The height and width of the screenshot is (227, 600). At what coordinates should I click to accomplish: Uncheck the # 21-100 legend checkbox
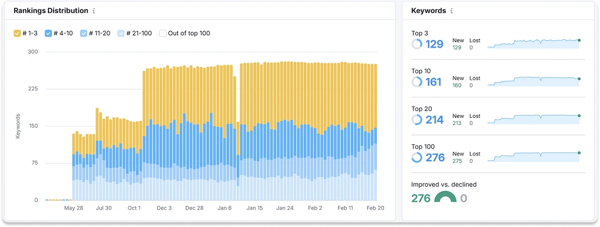pyautogui.click(x=121, y=33)
